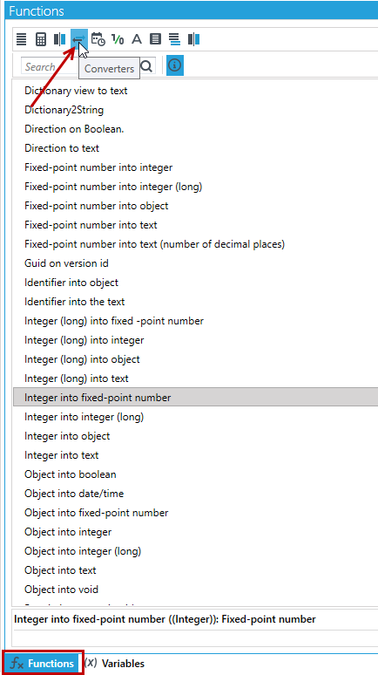Switch to the Variables tab
This screenshot has width=378, height=675.
[115, 663]
